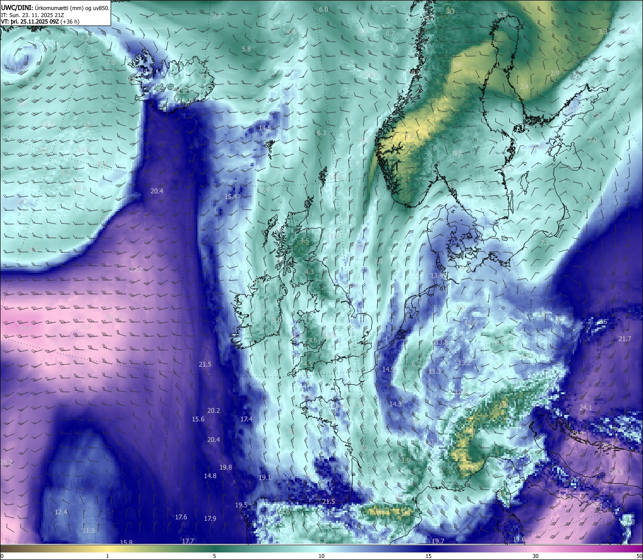Click the color scale tick label 5
Image resolution: width=643 pixels, height=560 pixels.
click(x=215, y=556)
